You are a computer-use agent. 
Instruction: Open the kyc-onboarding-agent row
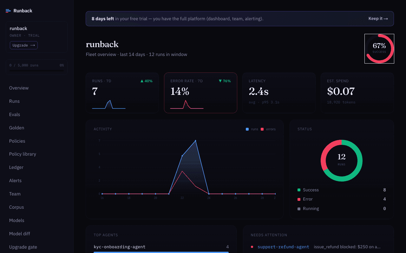pyautogui.click(x=161, y=247)
